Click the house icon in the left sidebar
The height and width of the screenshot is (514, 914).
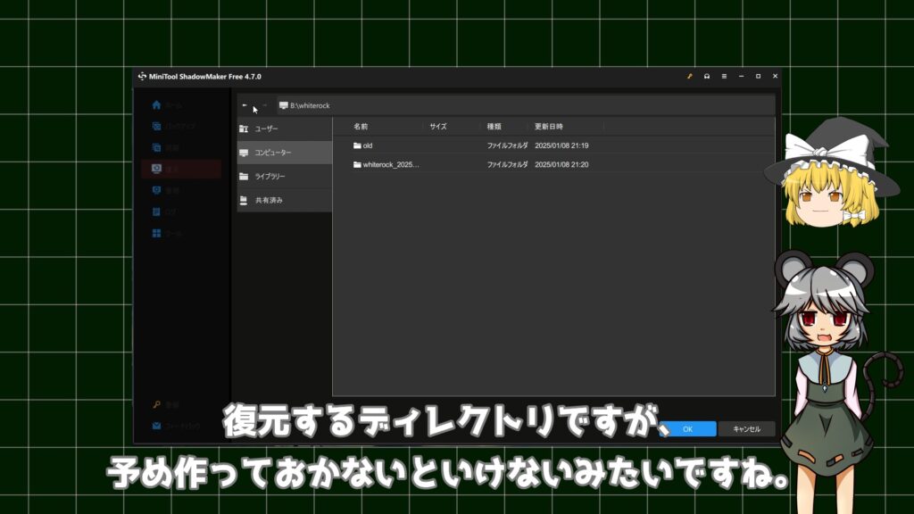point(156,105)
